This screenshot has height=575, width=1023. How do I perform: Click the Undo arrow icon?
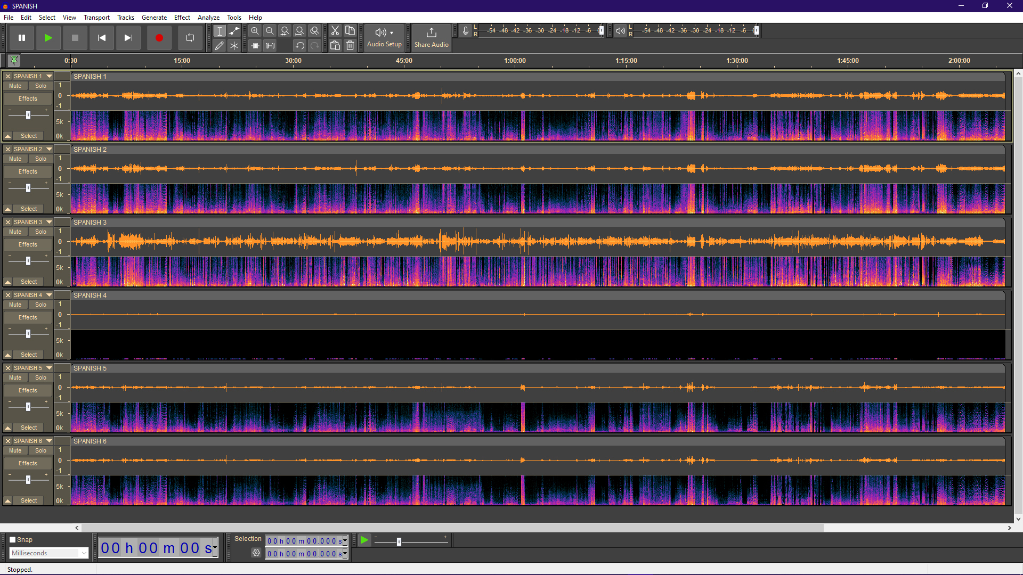(300, 46)
